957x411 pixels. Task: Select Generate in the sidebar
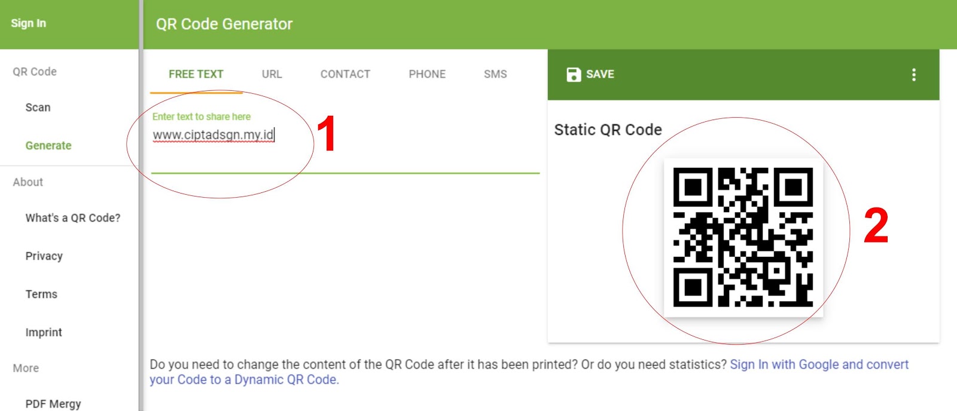tap(48, 146)
